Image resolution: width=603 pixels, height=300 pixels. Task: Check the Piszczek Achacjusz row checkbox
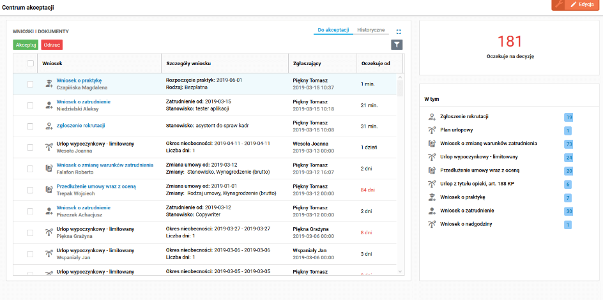pyautogui.click(x=30, y=211)
